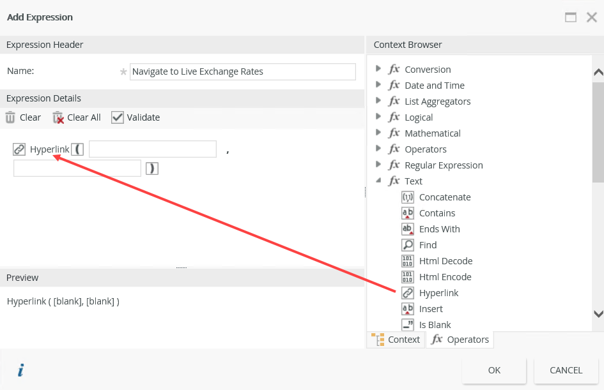Expand the Mathematical category
Screen dimensions: 604x390
[x=378, y=133]
